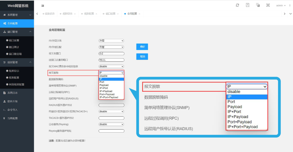
Task: Click the 内/外层分流 label
Action: (55, 41)
